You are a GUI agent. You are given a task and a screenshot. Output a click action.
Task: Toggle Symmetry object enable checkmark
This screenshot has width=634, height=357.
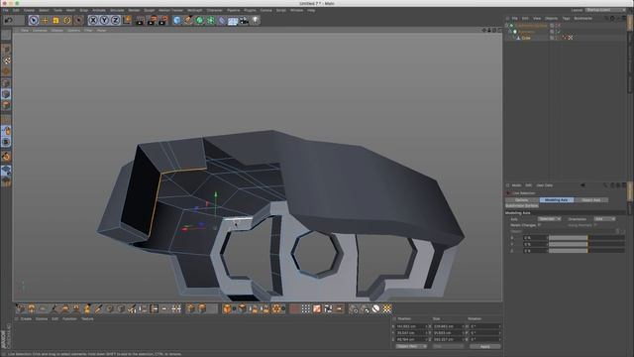(559, 32)
